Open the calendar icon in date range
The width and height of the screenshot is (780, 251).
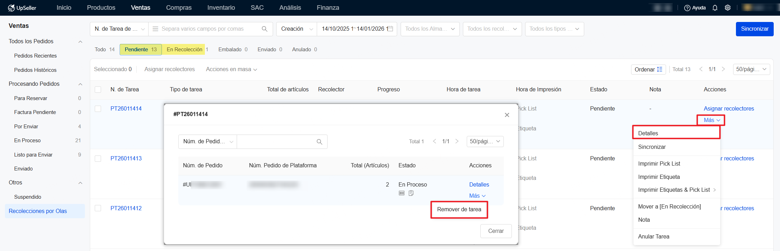click(x=391, y=29)
